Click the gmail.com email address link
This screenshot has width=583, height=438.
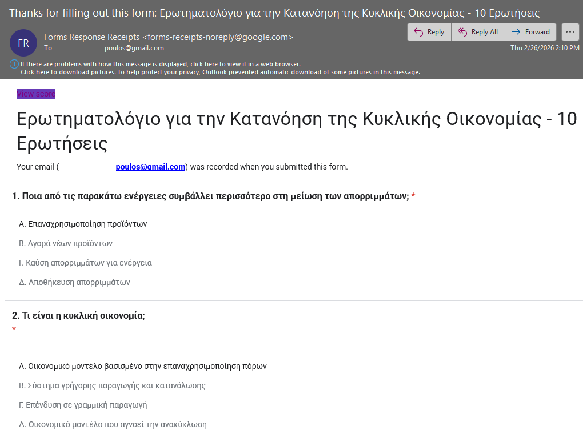tap(150, 167)
